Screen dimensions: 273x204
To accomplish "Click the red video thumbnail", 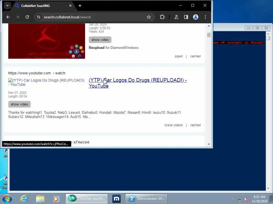I will click(x=47, y=41).
